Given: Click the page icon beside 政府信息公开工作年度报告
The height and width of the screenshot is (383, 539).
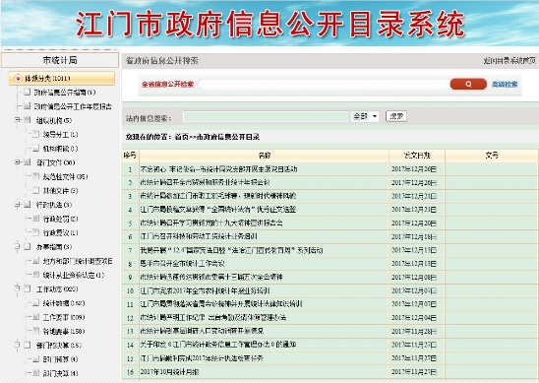Looking at the screenshot, I should (28, 106).
